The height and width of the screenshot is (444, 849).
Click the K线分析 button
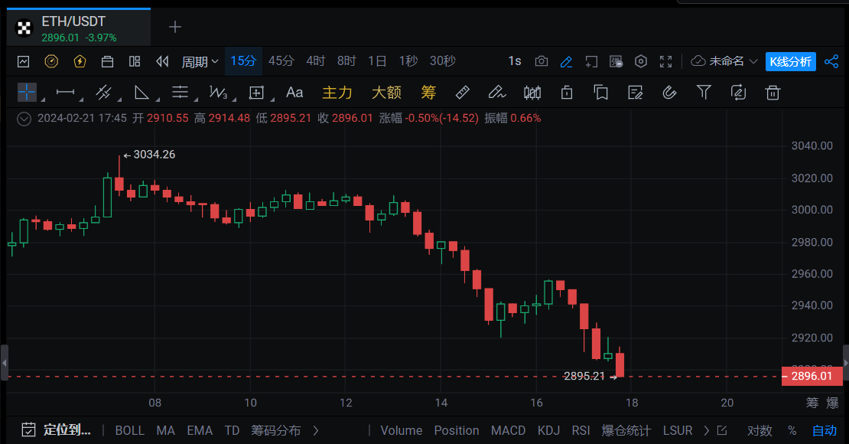pyautogui.click(x=791, y=61)
